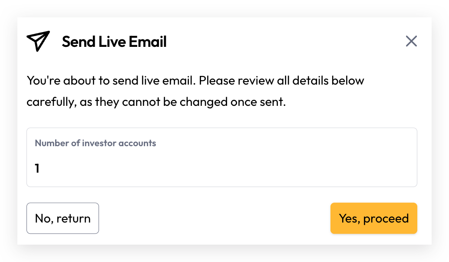This screenshot has width=449, height=262.
Task: Click the arrow icon beside the dialog title
Action: tap(38, 41)
